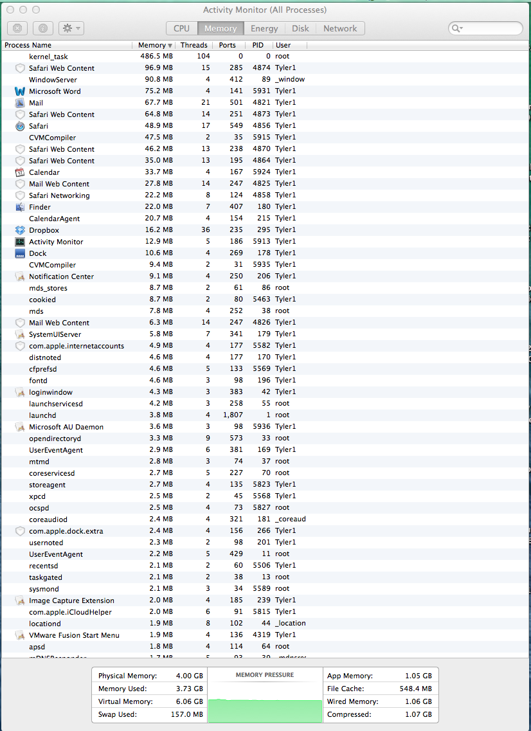Select the locationd process row

pyautogui.click(x=265, y=623)
